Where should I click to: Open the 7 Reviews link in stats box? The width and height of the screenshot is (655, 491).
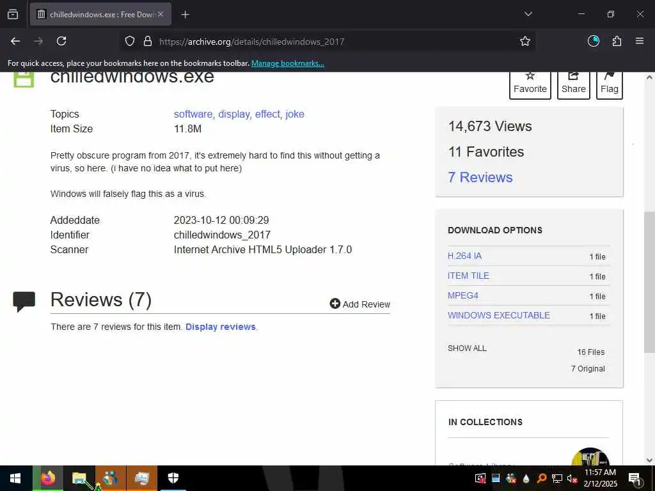(x=480, y=177)
